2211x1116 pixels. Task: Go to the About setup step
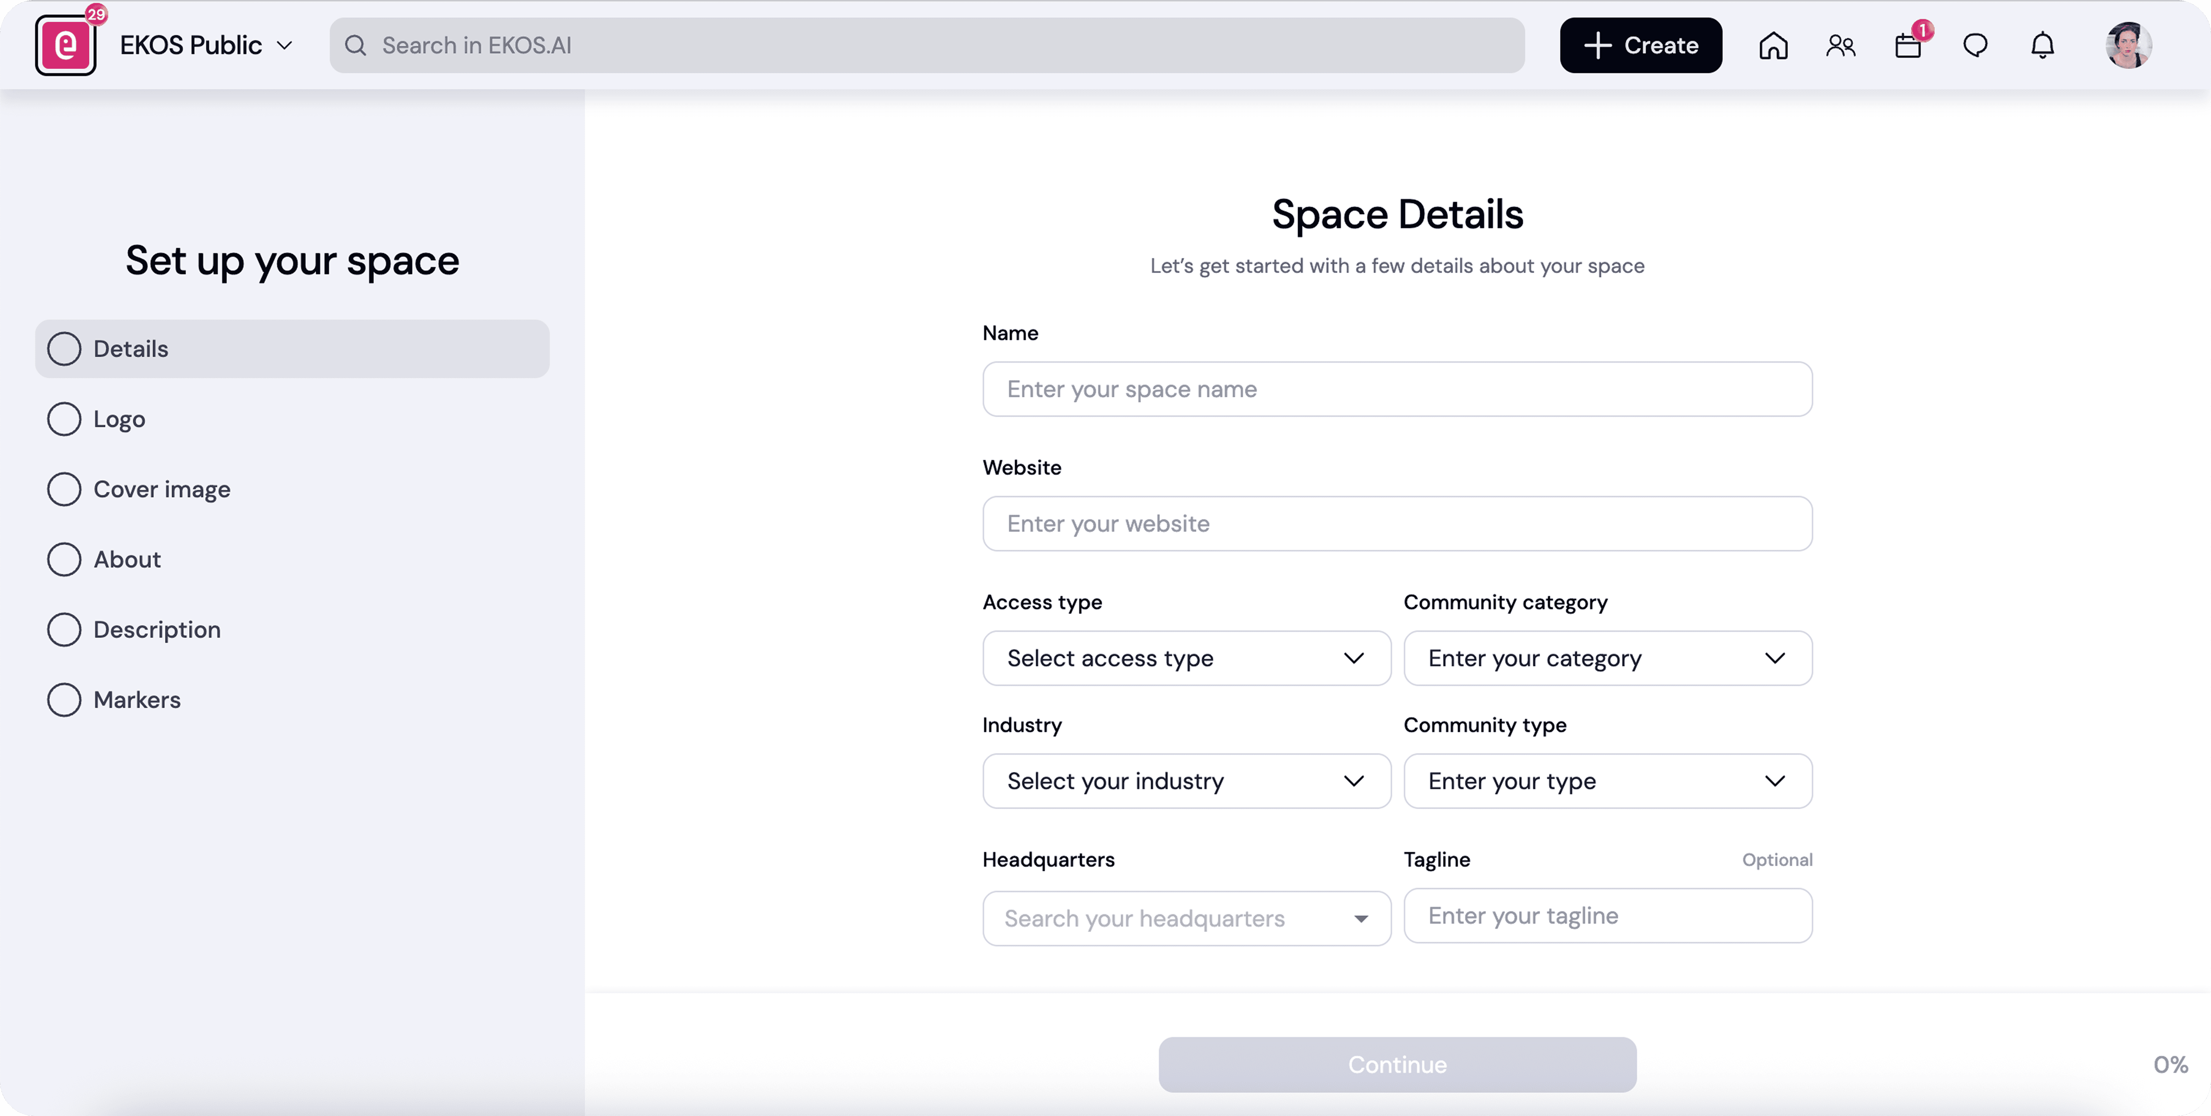(x=127, y=560)
